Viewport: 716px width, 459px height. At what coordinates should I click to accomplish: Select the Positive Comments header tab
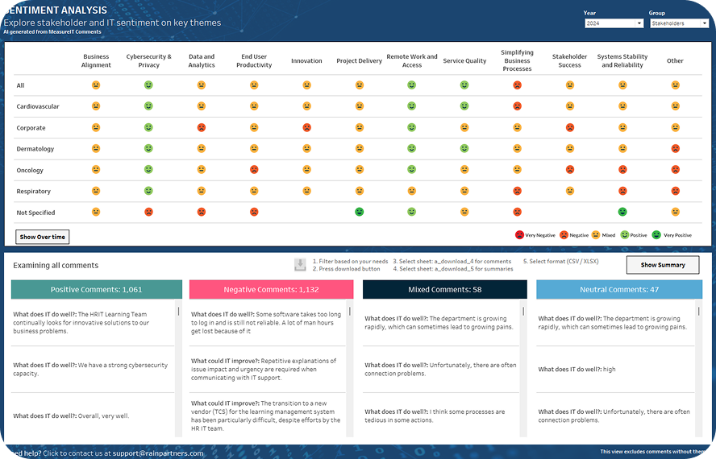(x=96, y=290)
